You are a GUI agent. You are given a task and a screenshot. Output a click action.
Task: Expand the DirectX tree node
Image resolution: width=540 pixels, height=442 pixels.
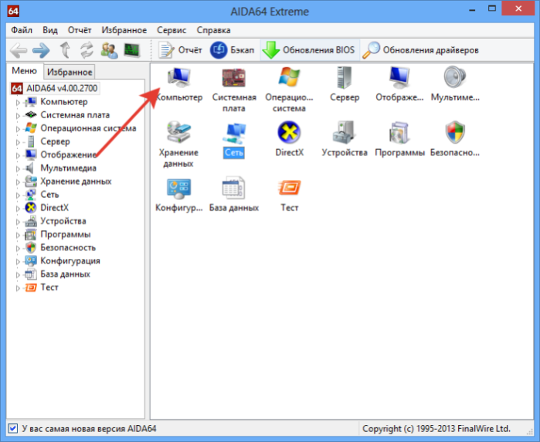[18, 208]
